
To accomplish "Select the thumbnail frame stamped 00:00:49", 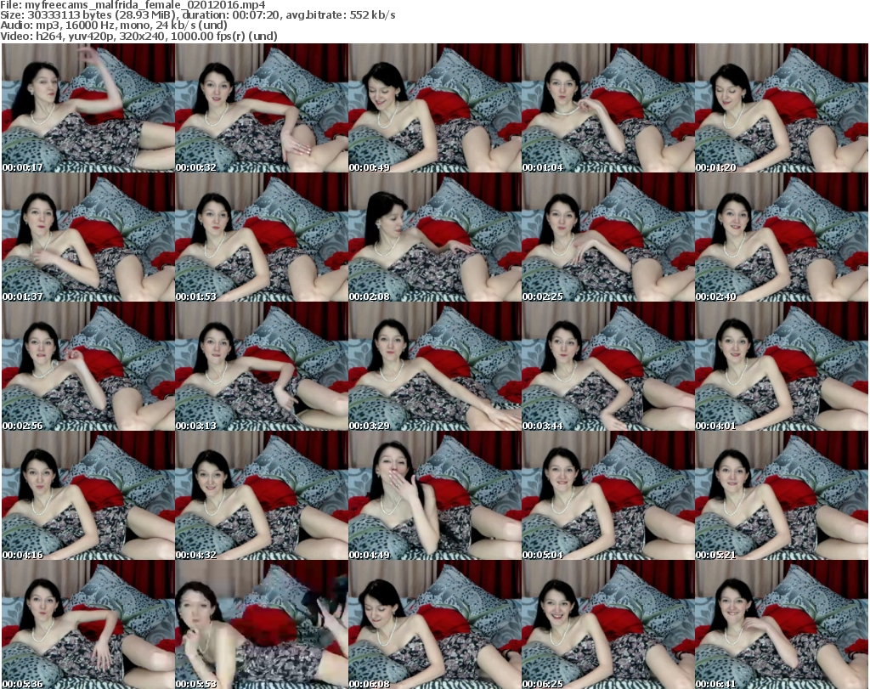I will coord(434,108).
